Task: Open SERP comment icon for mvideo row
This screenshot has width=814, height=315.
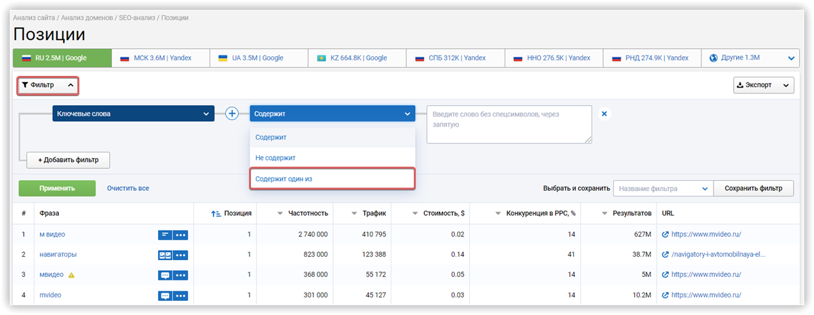Action: pos(165,295)
